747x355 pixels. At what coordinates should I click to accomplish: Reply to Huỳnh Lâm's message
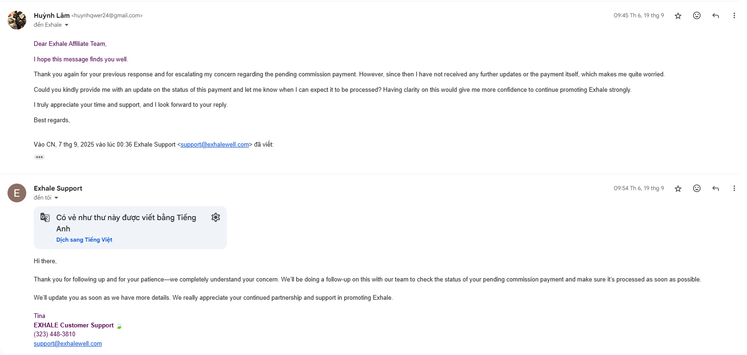(x=716, y=15)
